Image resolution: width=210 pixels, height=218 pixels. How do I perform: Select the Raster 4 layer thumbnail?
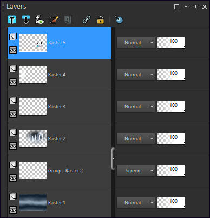(x=33, y=75)
